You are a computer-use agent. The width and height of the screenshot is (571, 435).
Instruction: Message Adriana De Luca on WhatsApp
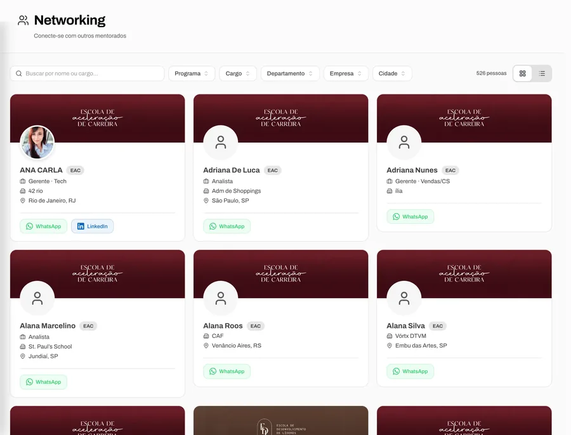click(x=227, y=226)
